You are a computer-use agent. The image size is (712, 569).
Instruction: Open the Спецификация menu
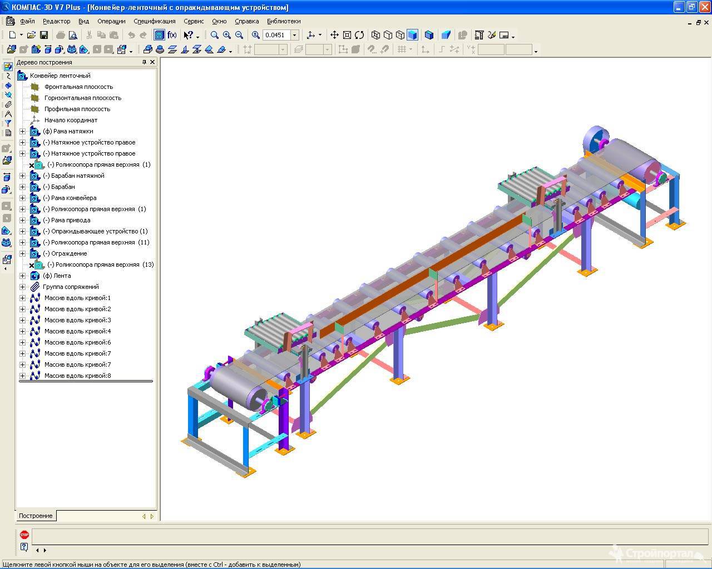click(x=154, y=21)
